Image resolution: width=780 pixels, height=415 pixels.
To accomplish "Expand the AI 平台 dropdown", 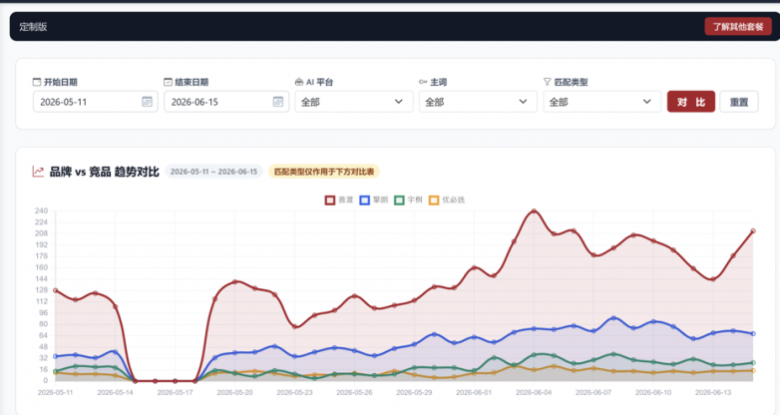I will [x=354, y=102].
